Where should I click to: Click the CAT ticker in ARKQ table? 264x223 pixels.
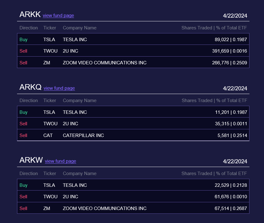[48, 135]
